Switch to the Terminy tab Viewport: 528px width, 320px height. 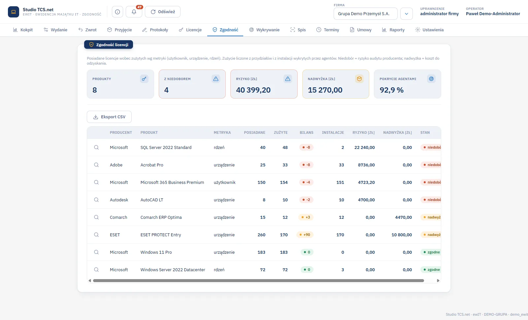[x=328, y=30]
